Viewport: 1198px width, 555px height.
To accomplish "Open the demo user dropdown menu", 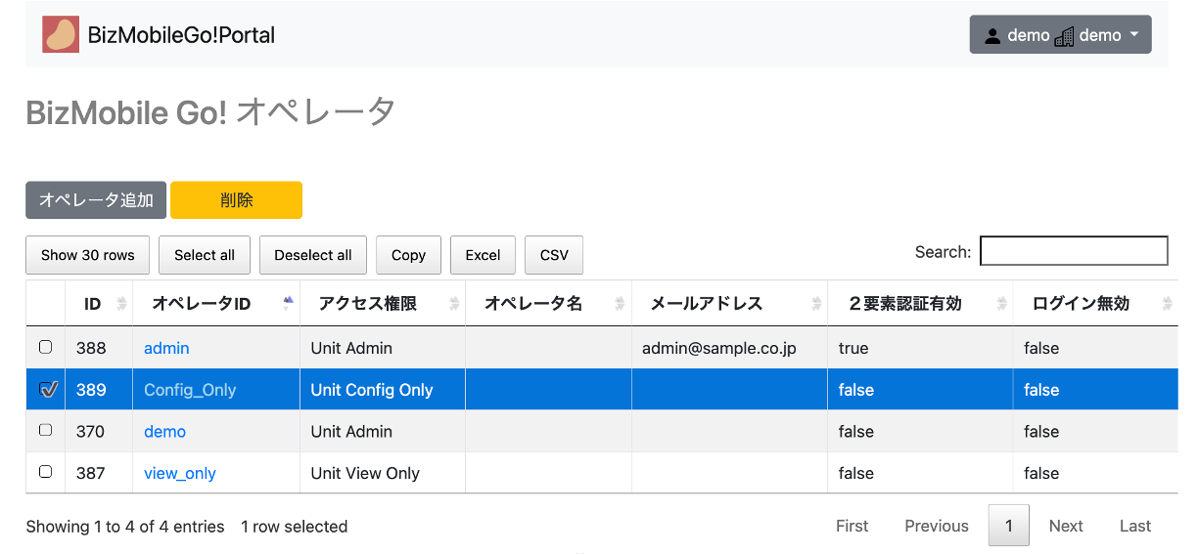I will tap(1060, 35).
